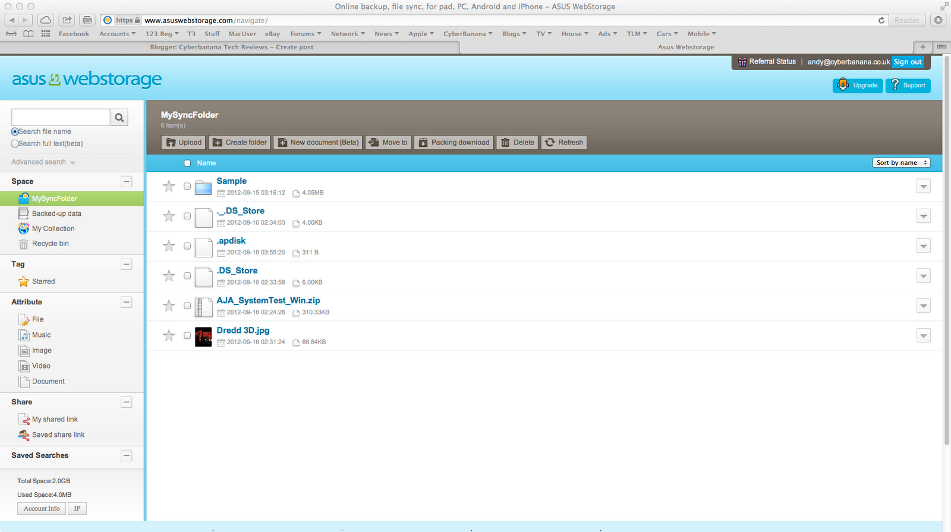Screen dimensions: 951x532
Task: Click the AJA_SystemTest_Win.zip archive icon
Action: pyautogui.click(x=203, y=307)
